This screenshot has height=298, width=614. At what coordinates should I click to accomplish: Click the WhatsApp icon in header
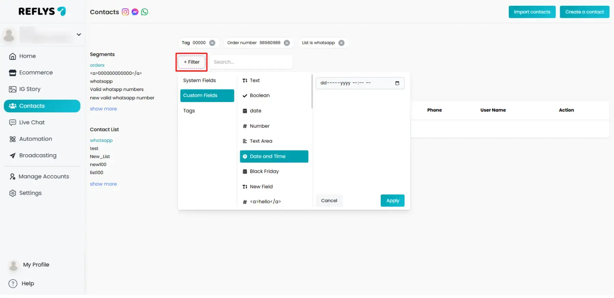[145, 12]
